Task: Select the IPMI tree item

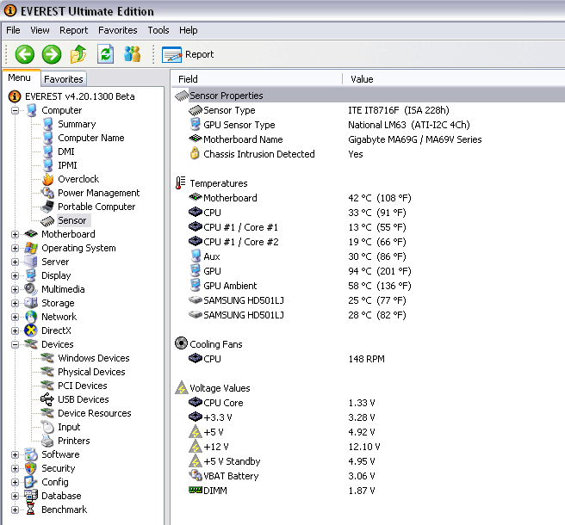Action: point(67,165)
